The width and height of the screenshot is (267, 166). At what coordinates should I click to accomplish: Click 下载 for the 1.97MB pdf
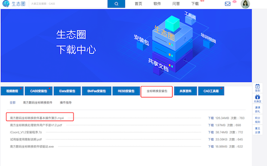pos(211,125)
